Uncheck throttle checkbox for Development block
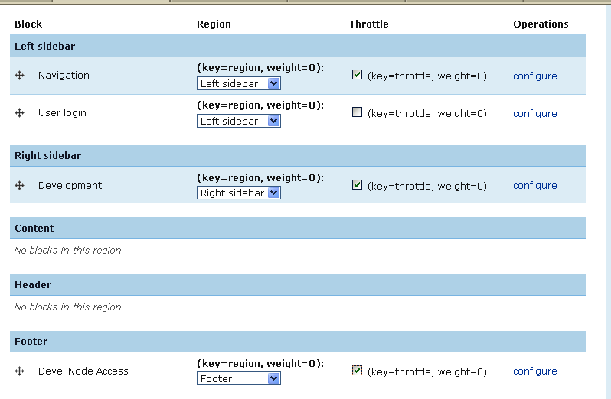The image size is (611, 399). [x=357, y=185]
